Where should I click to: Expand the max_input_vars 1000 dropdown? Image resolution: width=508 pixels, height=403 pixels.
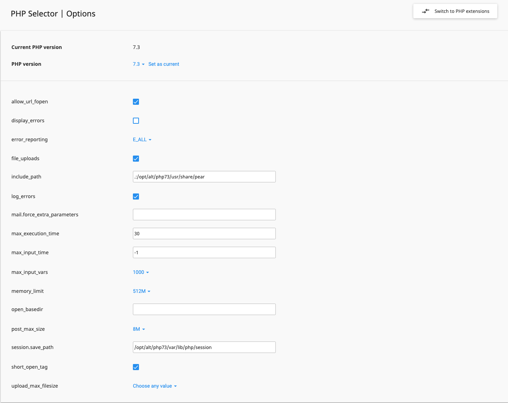point(141,272)
